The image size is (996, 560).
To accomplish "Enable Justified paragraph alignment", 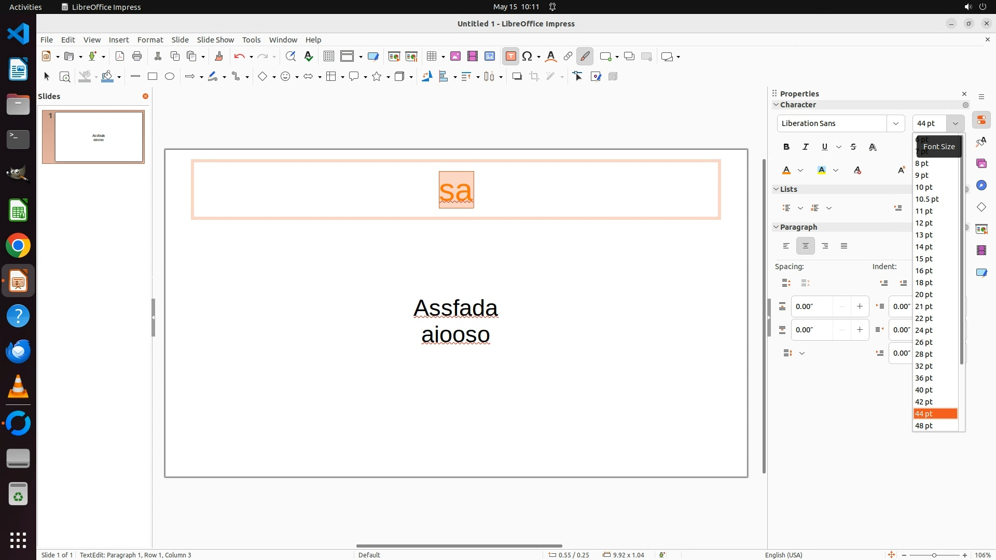I will point(844,246).
